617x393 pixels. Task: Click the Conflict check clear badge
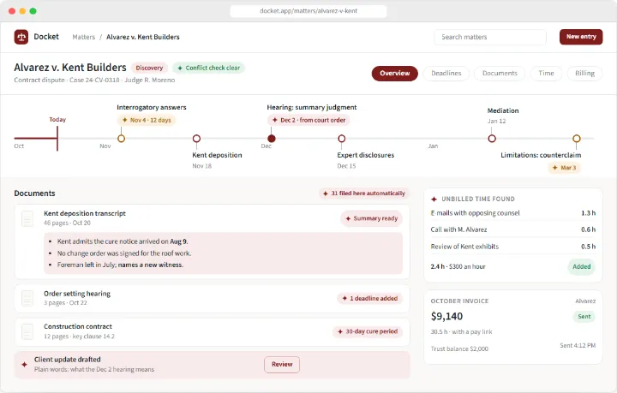[x=209, y=68]
